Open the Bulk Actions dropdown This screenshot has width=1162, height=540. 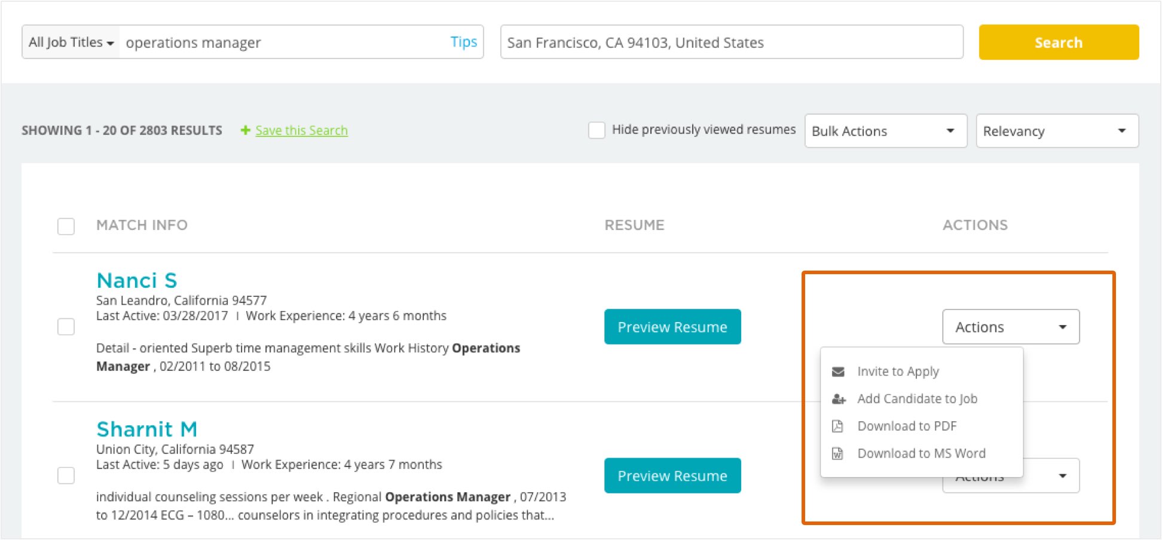pos(885,131)
